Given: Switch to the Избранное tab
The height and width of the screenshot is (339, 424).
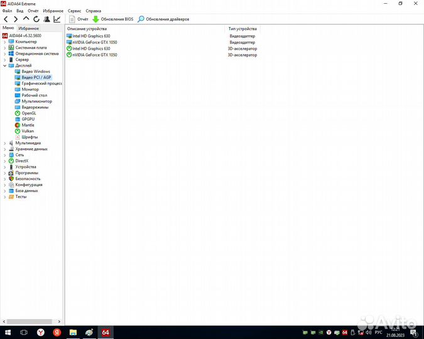Looking at the screenshot, I should click(28, 28).
